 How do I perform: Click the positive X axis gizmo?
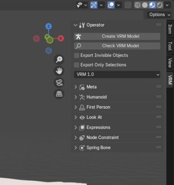click(61, 38)
